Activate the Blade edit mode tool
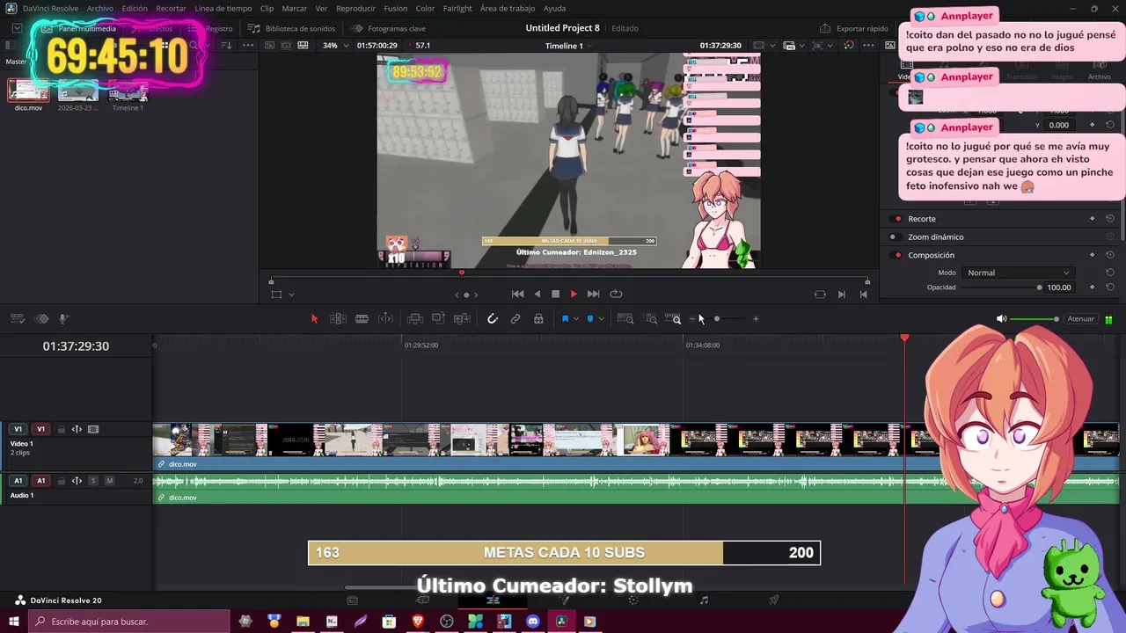Viewport: 1126px width, 633px height. pos(362,319)
